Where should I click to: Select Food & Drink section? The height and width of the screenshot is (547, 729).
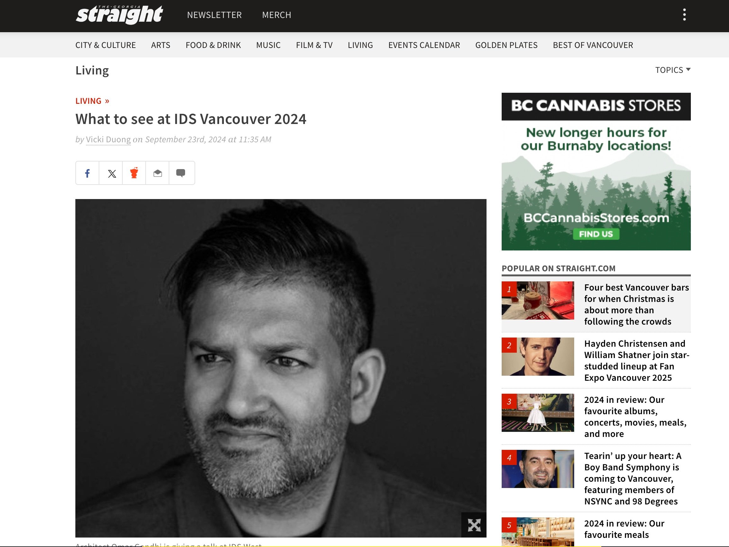[x=213, y=45]
